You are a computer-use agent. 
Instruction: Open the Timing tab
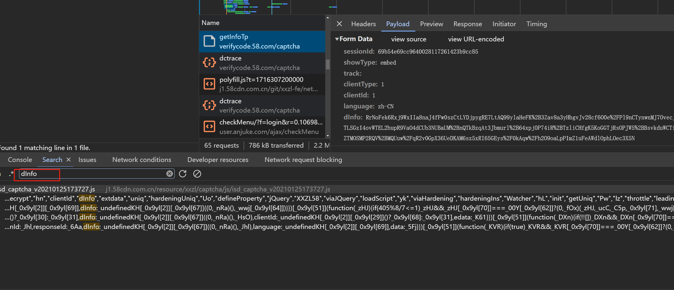coord(536,24)
